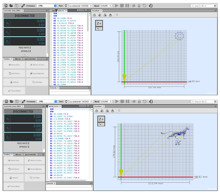
Task: Click the connect plug icon in the top window
Action: pos(23,6)
